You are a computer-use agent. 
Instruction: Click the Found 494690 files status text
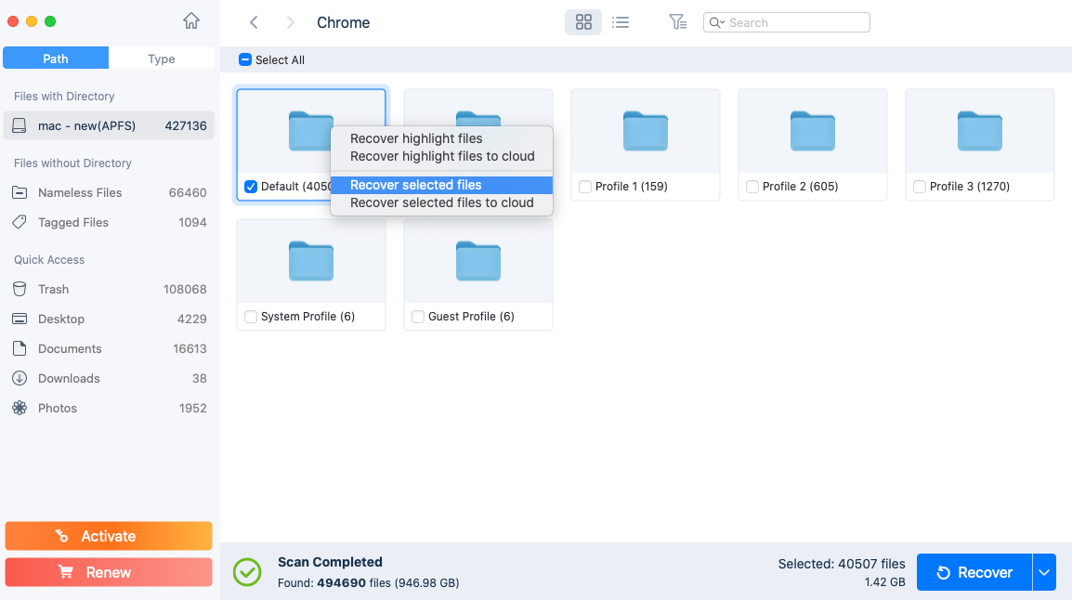[369, 583]
